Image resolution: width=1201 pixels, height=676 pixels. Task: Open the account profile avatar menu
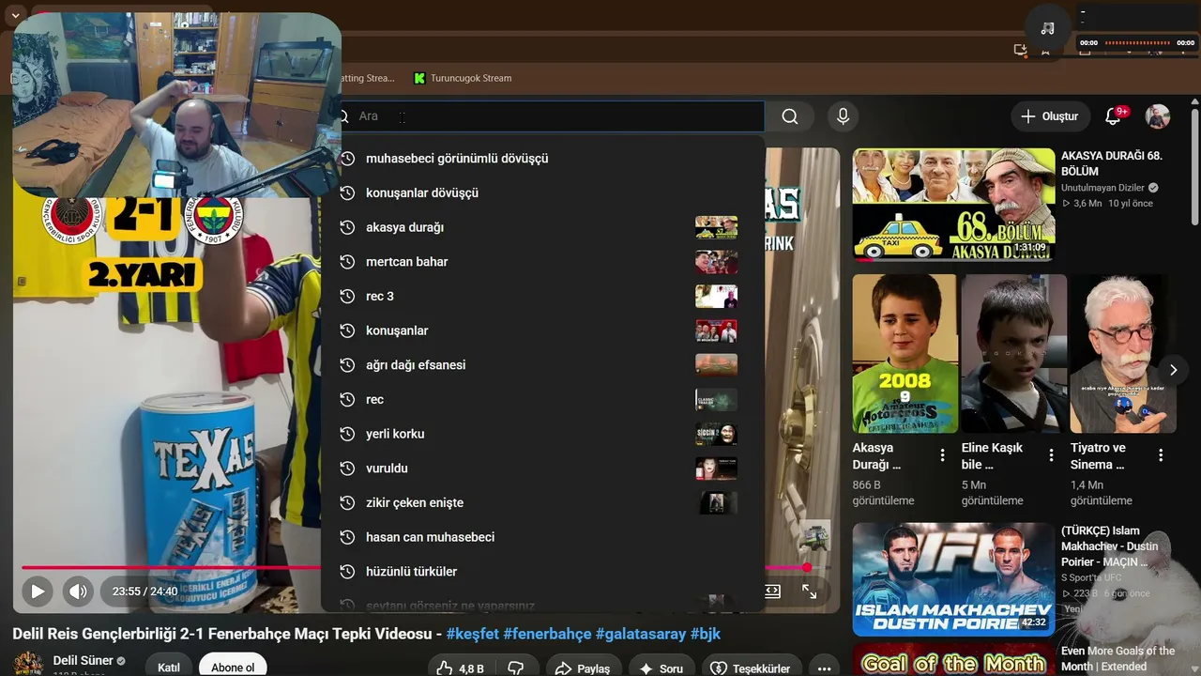coord(1157,116)
